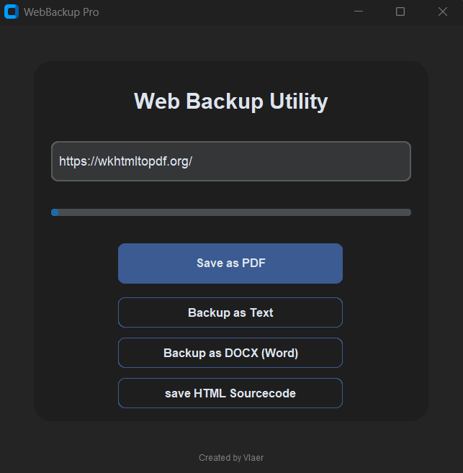
Task: Choose Backup as Text
Action: 230,312
